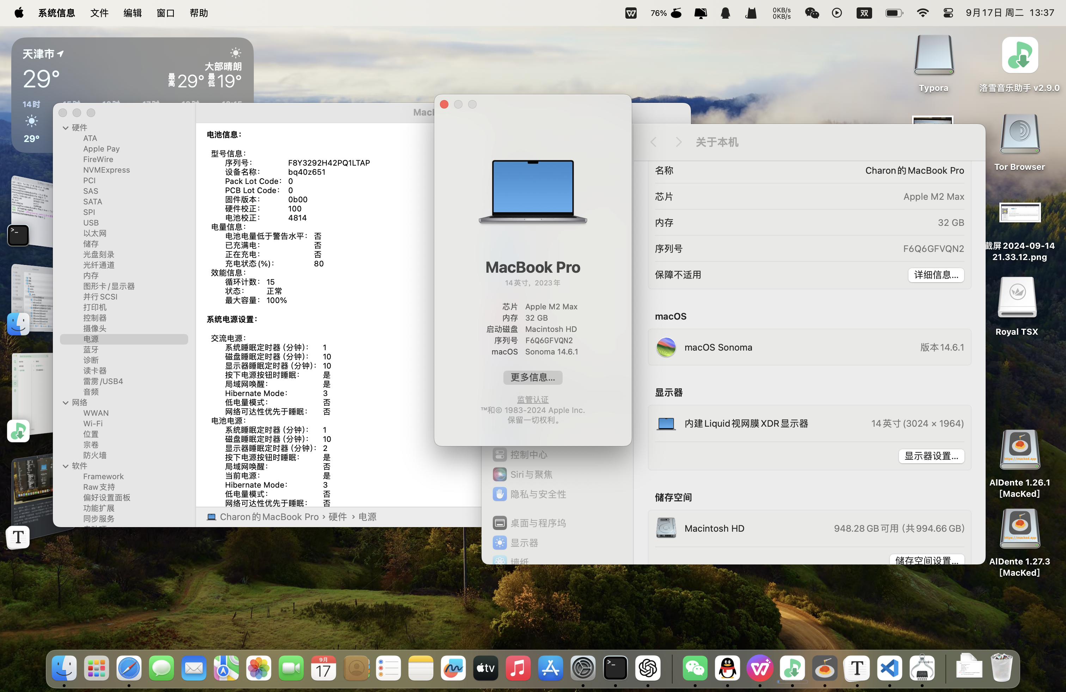This screenshot has width=1066, height=692.
Task: Collapse the 网络 sidebar section
Action: pyautogui.click(x=66, y=403)
